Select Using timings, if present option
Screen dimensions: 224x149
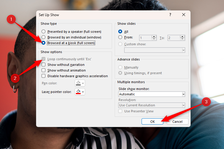[120, 73]
